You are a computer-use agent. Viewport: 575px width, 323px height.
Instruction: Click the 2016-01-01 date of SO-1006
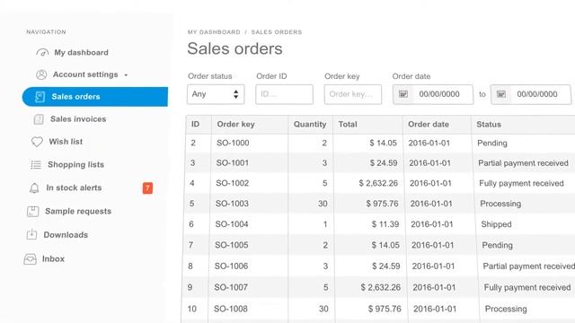(x=433, y=266)
